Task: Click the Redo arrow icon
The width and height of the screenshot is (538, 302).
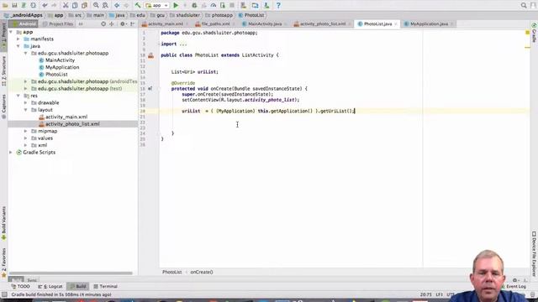Action: click(54, 6)
